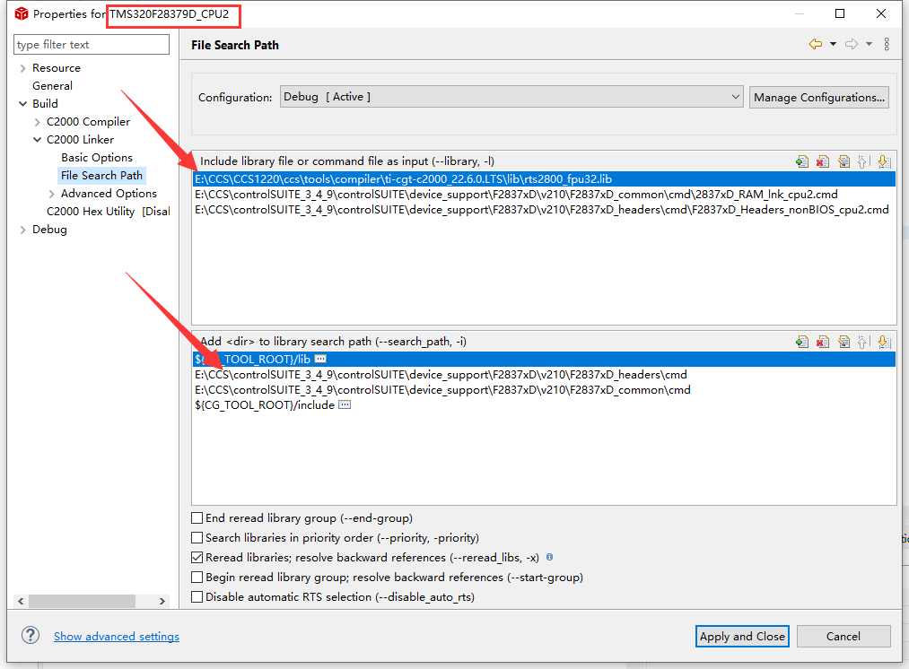
Task: Enable Disable automatic RTS selection
Action: (197, 596)
